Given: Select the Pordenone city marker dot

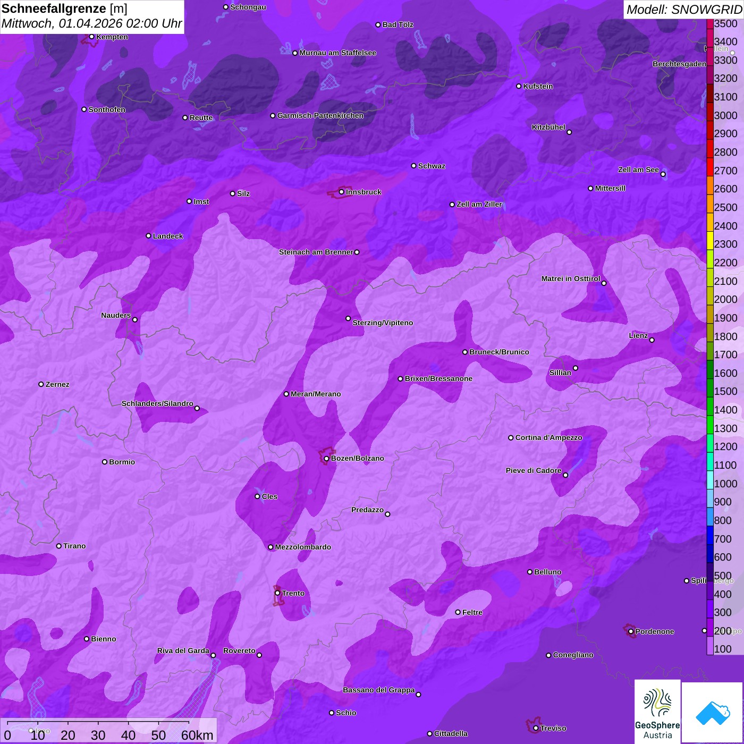Looking at the screenshot, I should pyautogui.click(x=631, y=631).
